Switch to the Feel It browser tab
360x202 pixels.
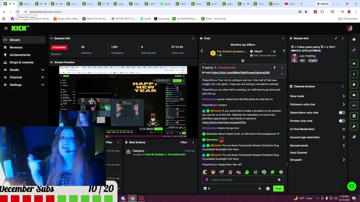click(x=290, y=4)
